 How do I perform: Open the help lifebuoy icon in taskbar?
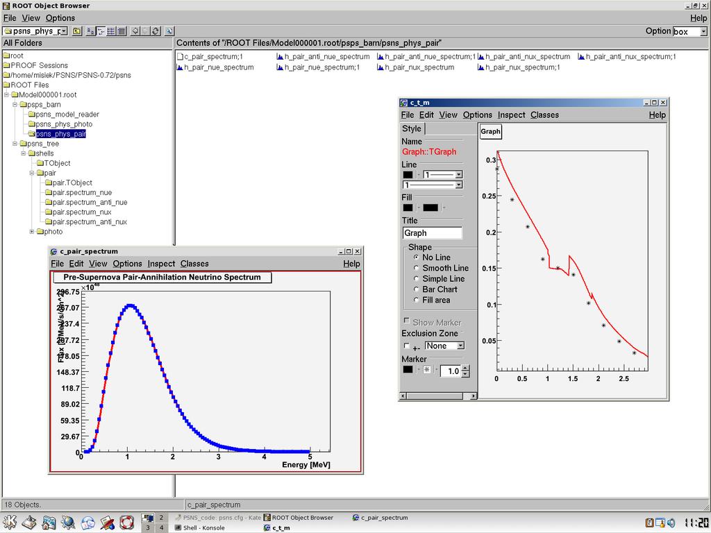pos(127,522)
